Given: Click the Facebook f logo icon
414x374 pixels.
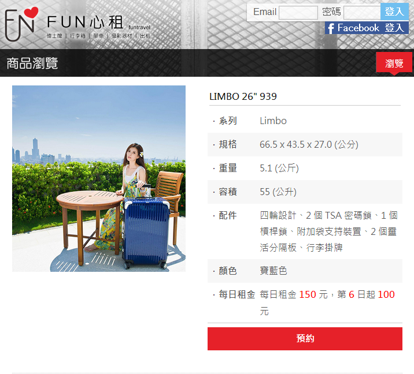Looking at the screenshot, I should [x=331, y=28].
